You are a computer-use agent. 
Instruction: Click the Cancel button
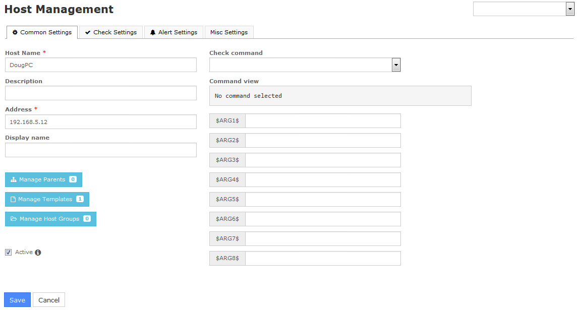click(x=49, y=300)
